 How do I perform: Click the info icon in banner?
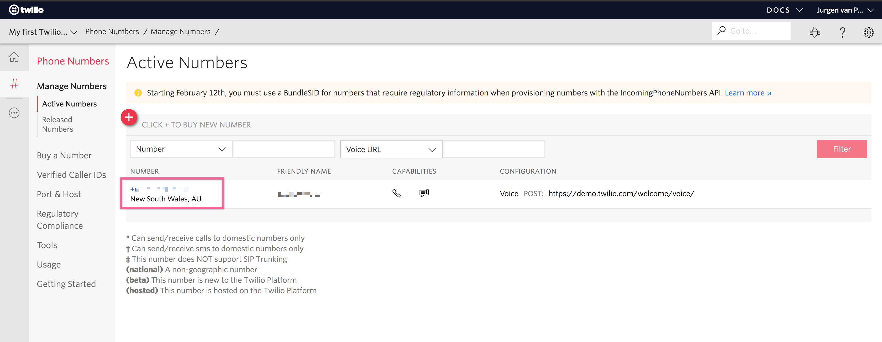[x=138, y=93]
